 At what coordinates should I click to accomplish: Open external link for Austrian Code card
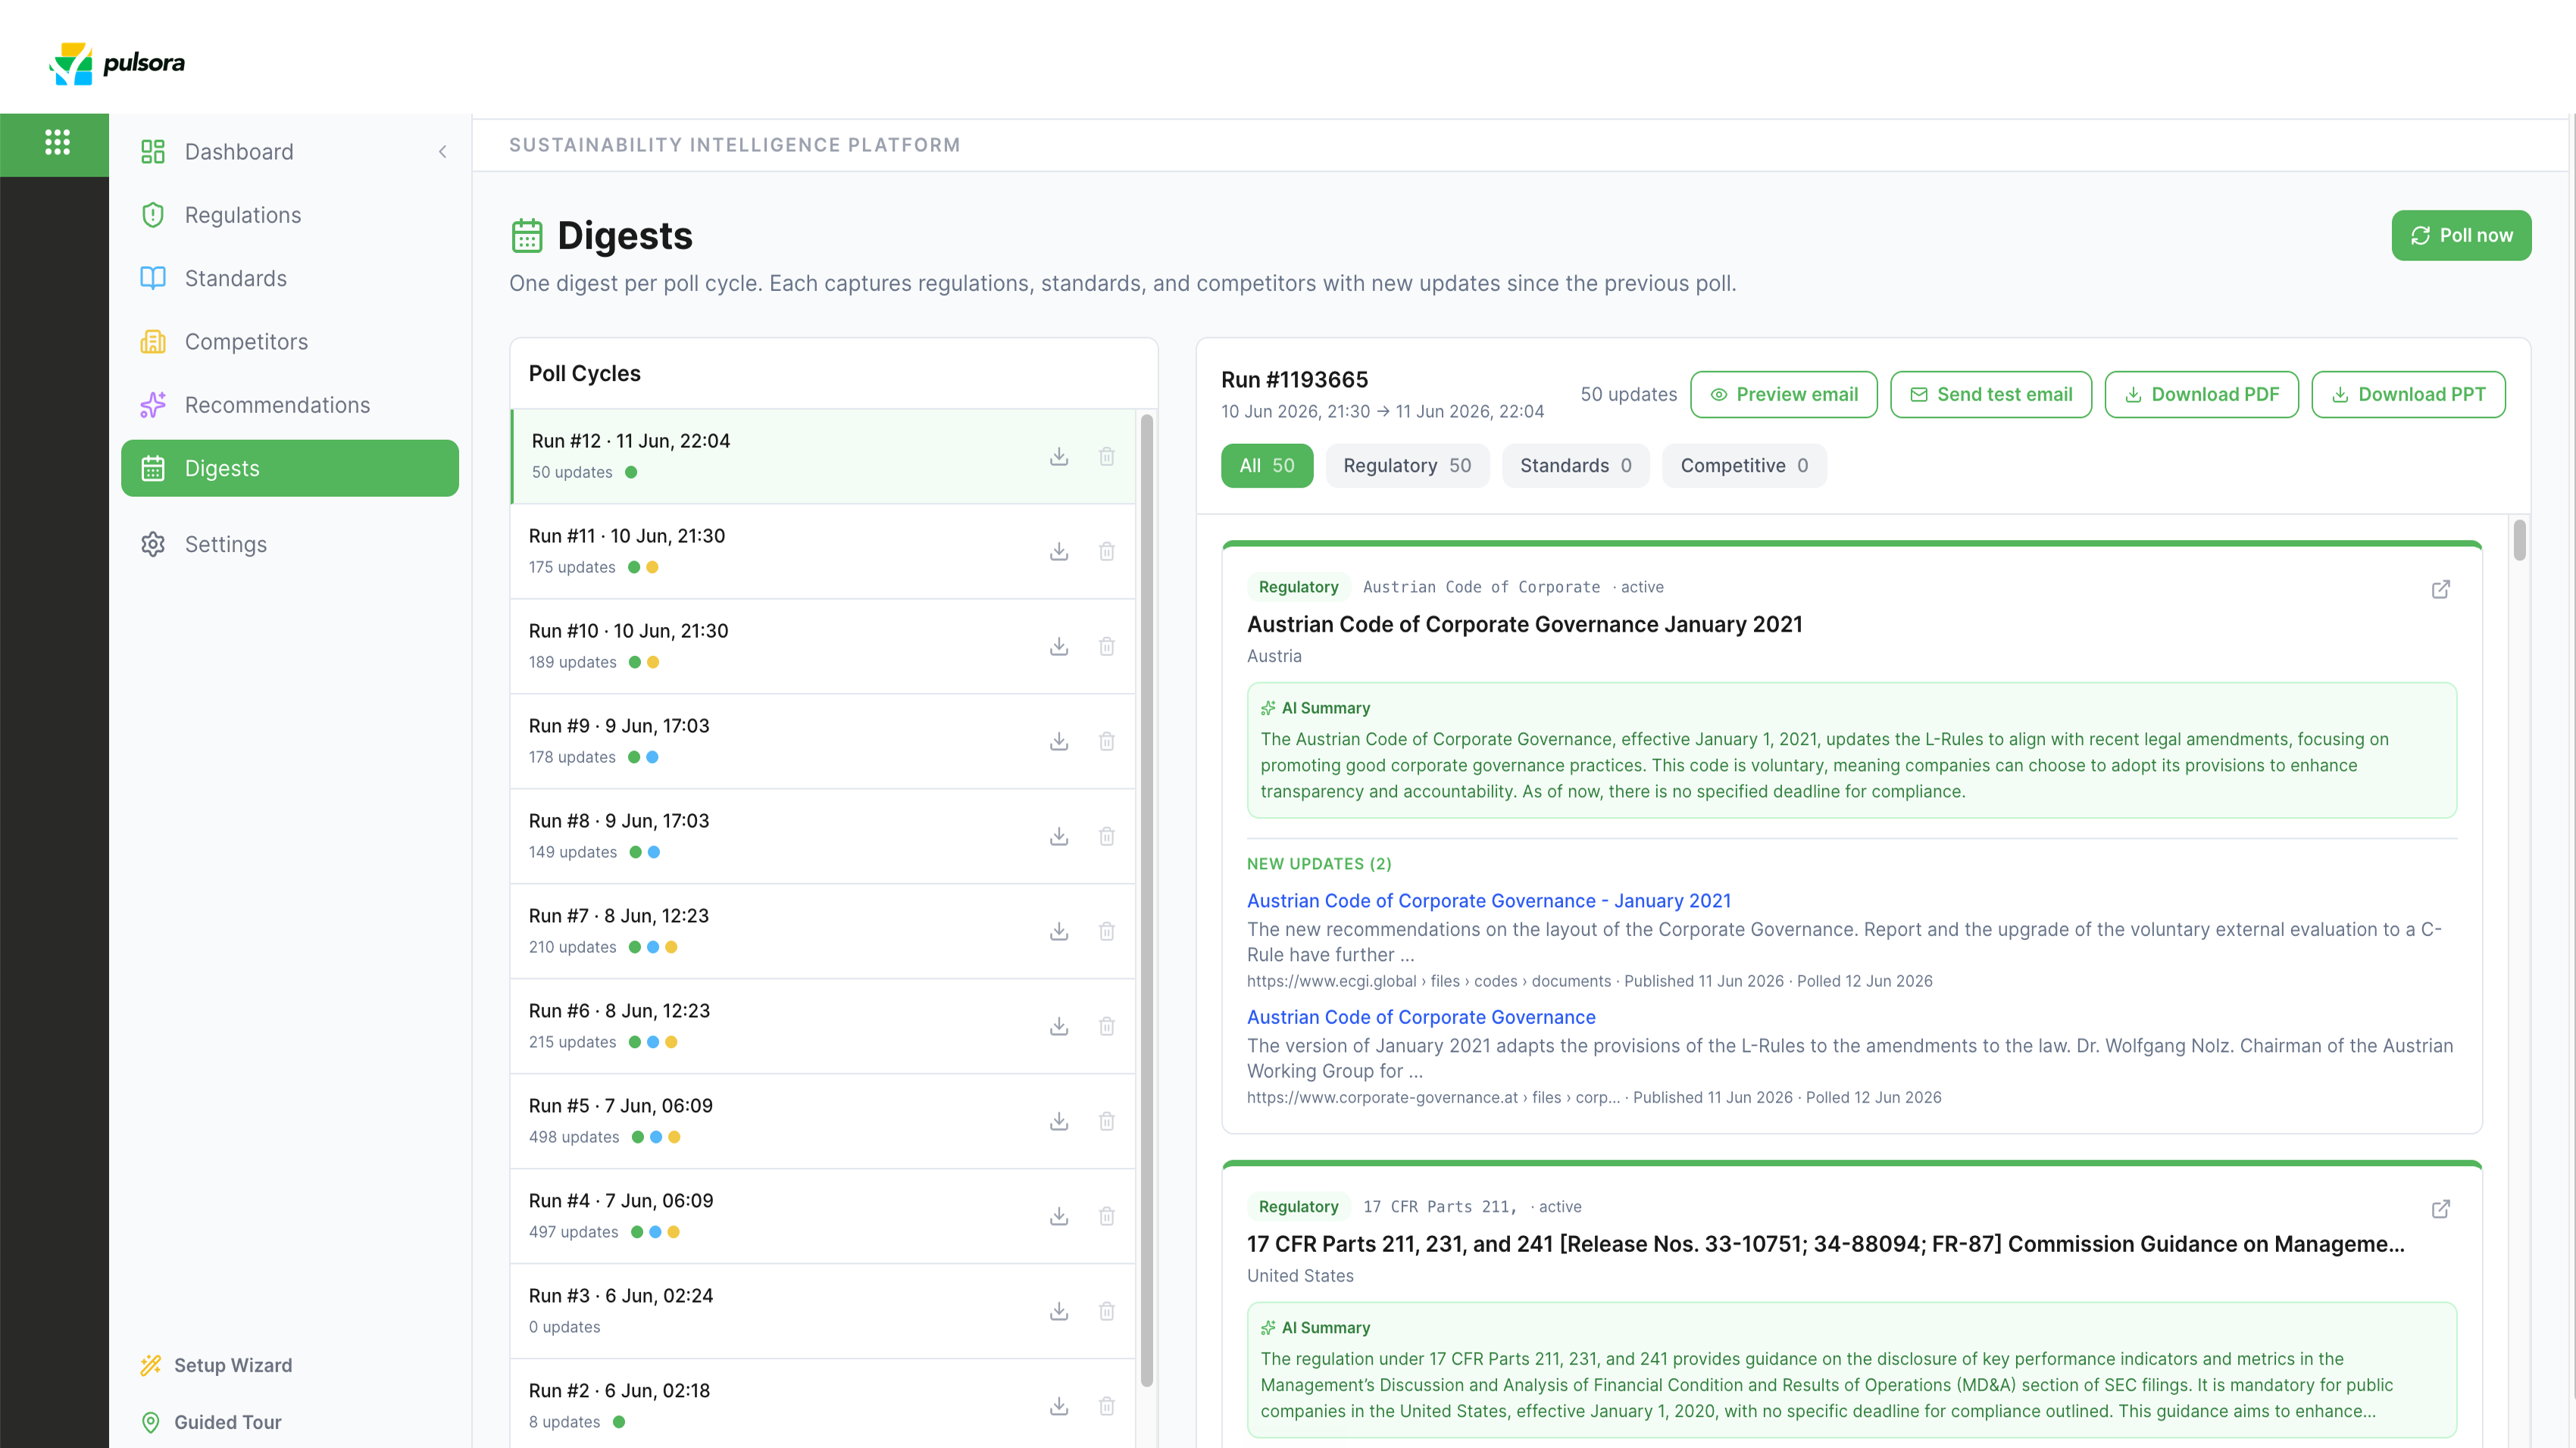point(2441,590)
